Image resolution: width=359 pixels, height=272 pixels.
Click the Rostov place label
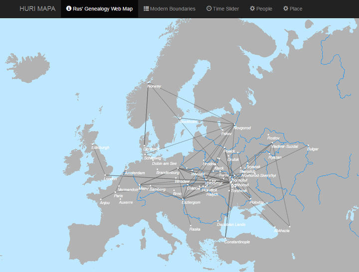coord(273,138)
